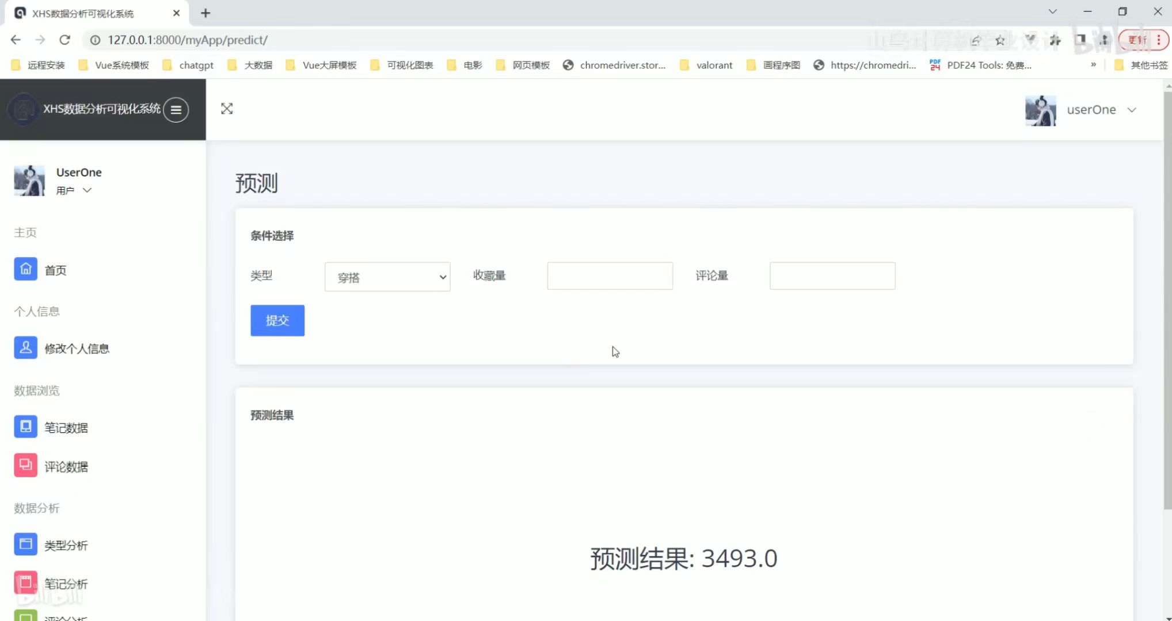Screen dimensions: 1172x621
Task: Reload the page with refresh icon
Action: (64, 40)
